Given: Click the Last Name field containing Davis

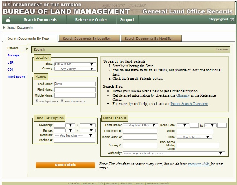Looking at the screenshot, I should (75, 84).
